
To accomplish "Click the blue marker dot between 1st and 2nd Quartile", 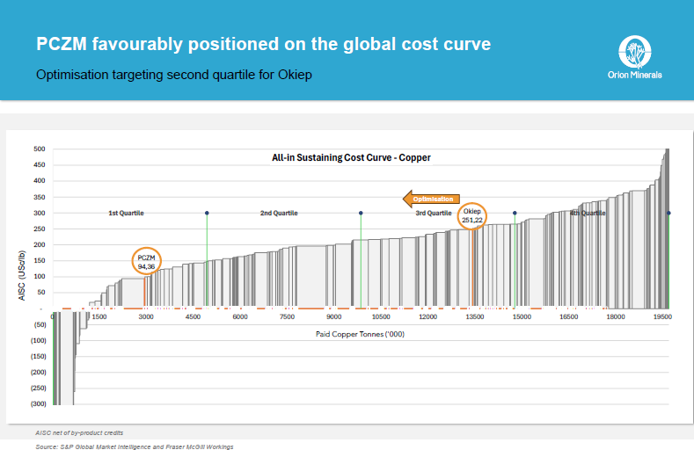I will click(x=207, y=213).
